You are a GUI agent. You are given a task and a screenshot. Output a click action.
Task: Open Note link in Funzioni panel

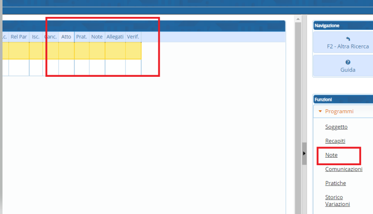coord(331,155)
